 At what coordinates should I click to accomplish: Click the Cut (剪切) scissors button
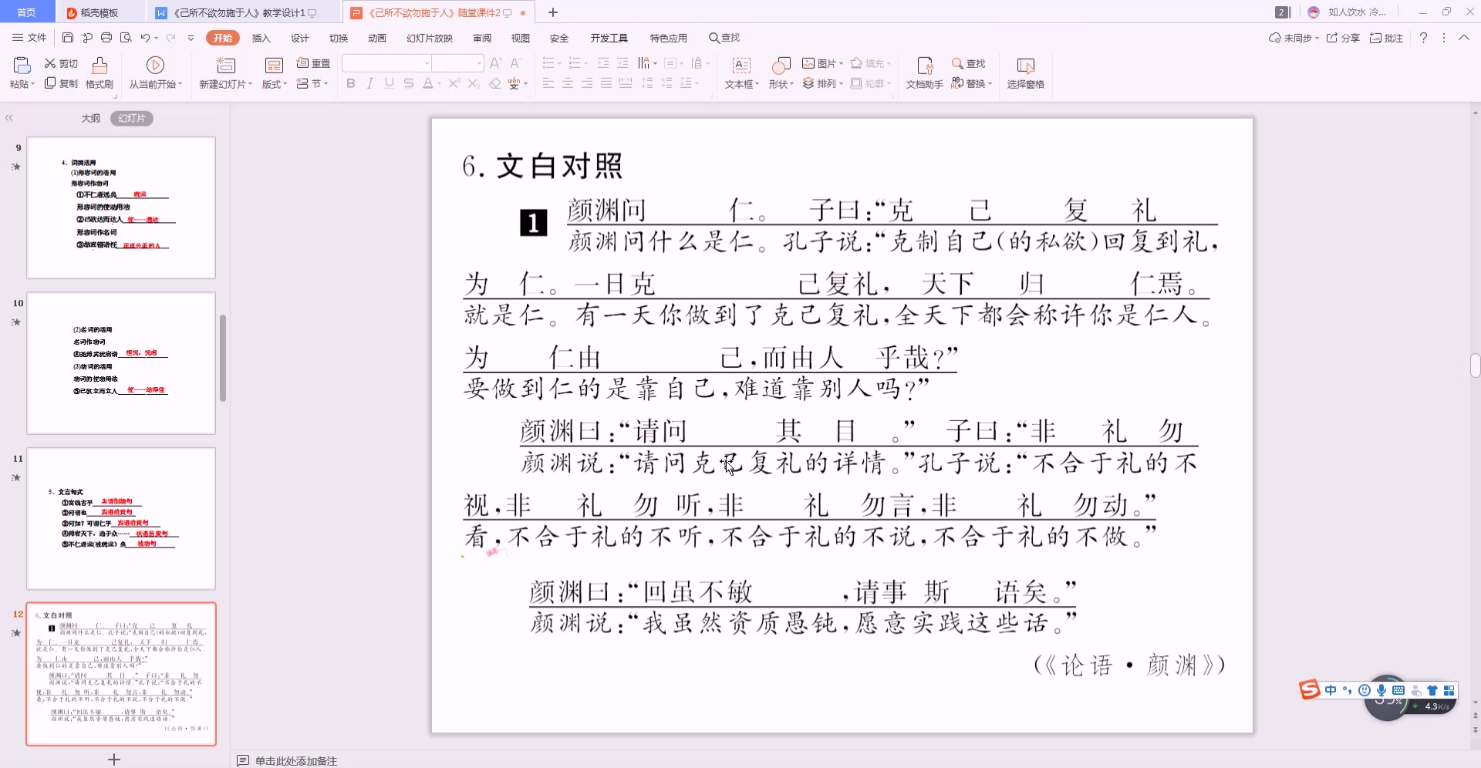(x=61, y=63)
